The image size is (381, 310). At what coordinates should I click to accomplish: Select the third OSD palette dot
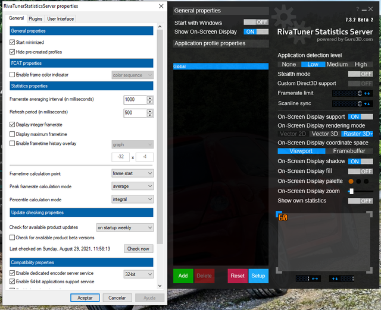(366, 181)
